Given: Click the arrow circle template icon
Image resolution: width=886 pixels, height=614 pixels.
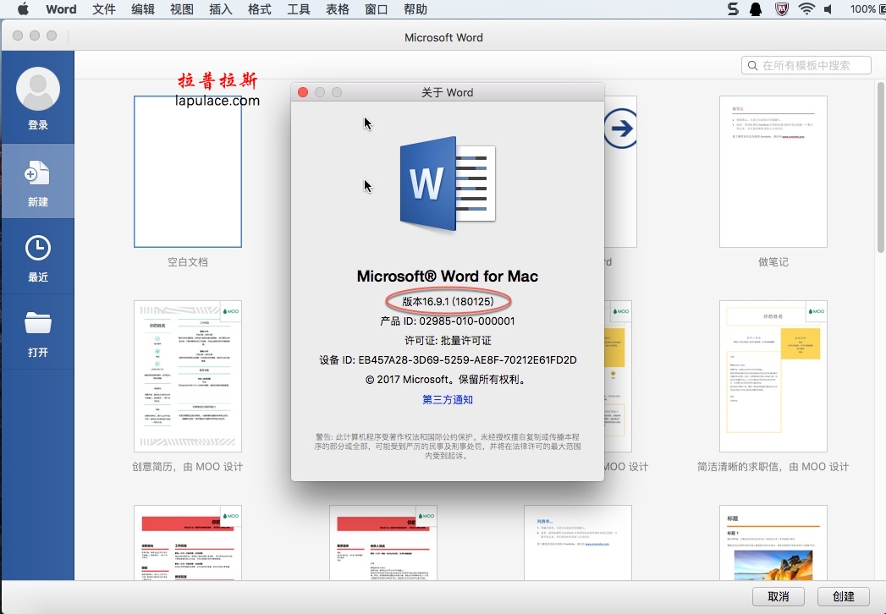Looking at the screenshot, I should point(620,129).
